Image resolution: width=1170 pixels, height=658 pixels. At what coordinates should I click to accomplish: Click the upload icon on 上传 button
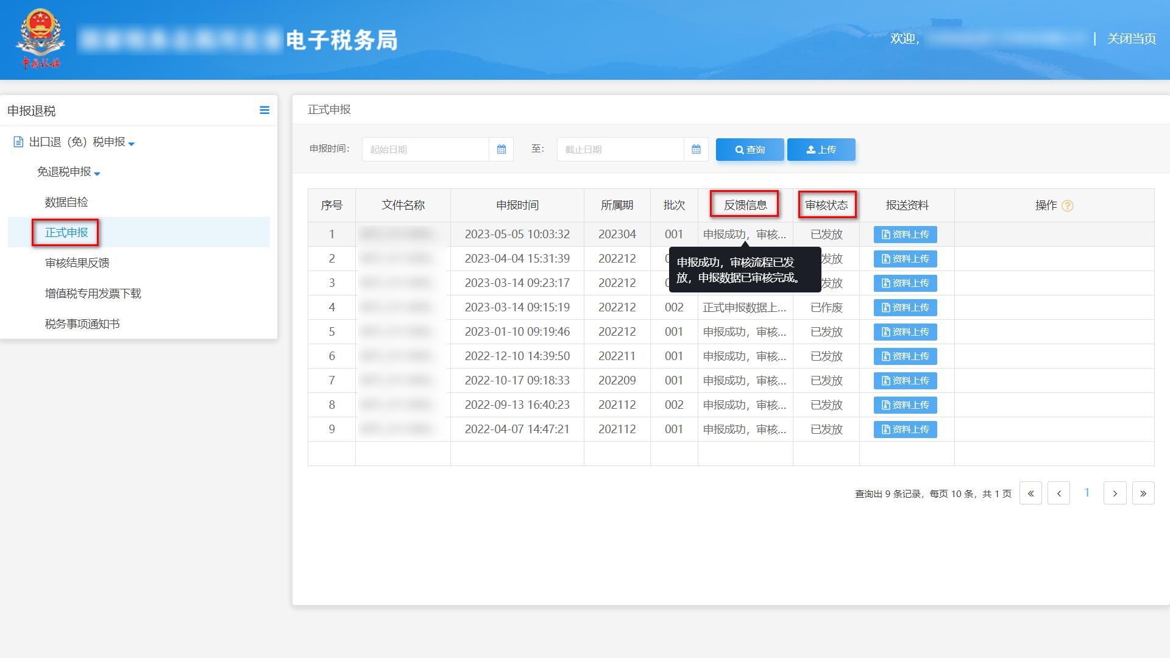[x=810, y=149]
